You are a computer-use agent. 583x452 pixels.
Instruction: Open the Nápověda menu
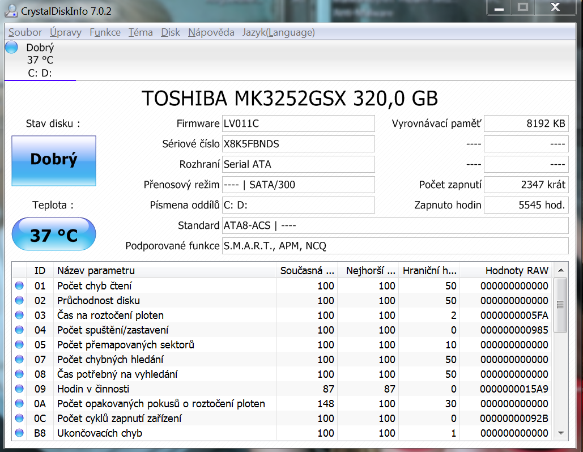point(211,32)
